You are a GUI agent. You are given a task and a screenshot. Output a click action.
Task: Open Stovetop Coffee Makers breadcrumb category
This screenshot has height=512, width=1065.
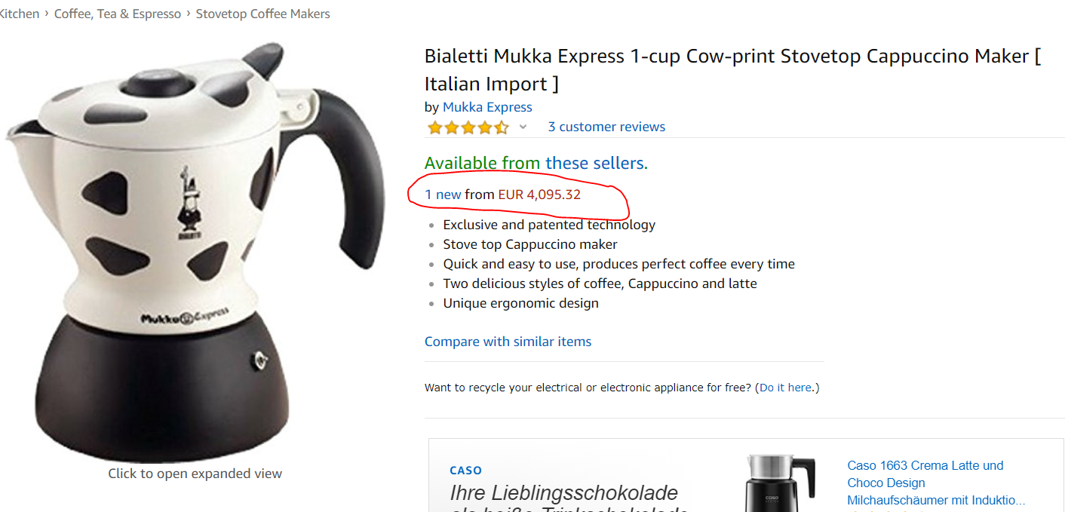pos(262,14)
